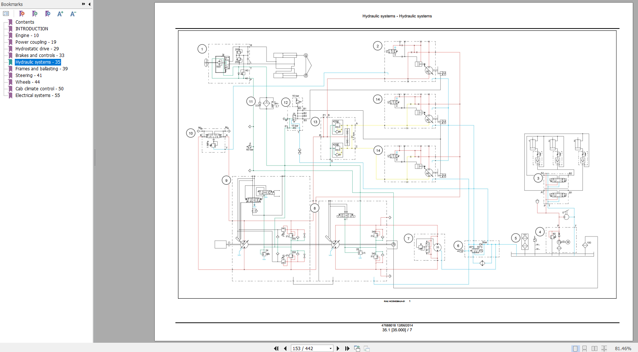This screenshot has width=638, height=352.
Task: Jump to the first page
Action: [x=276, y=348]
